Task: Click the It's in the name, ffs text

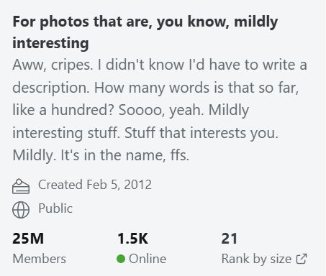Action: 125,155
